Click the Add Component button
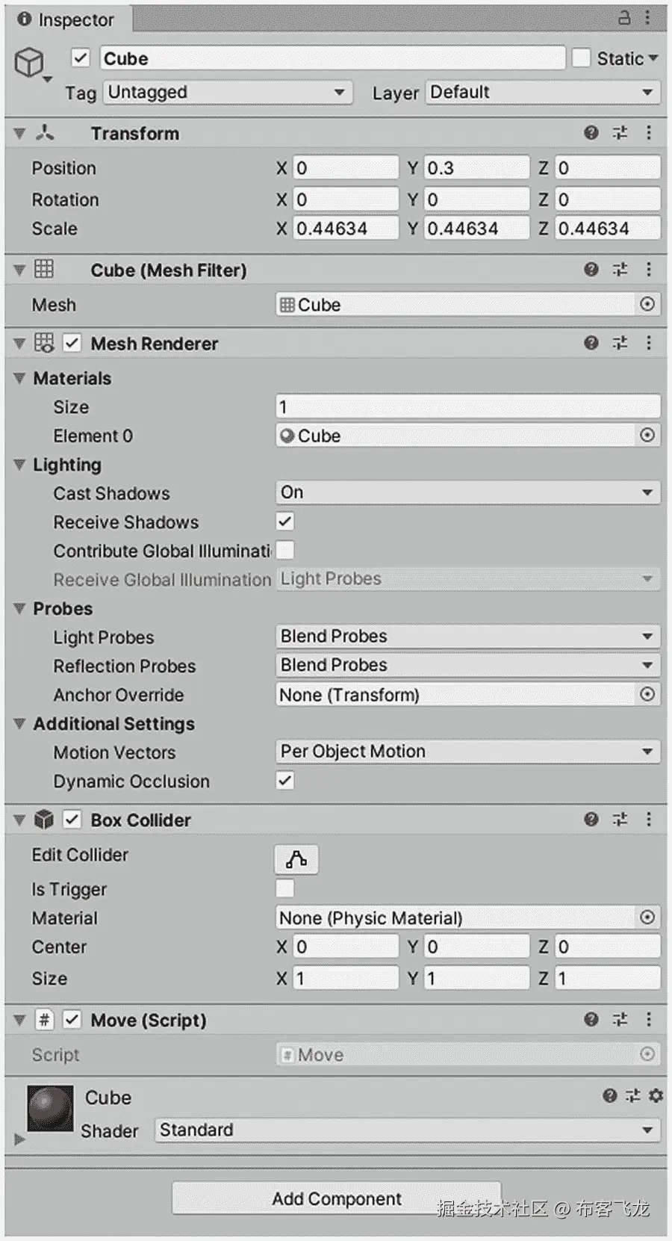This screenshot has height=1241, width=672. click(x=337, y=1198)
